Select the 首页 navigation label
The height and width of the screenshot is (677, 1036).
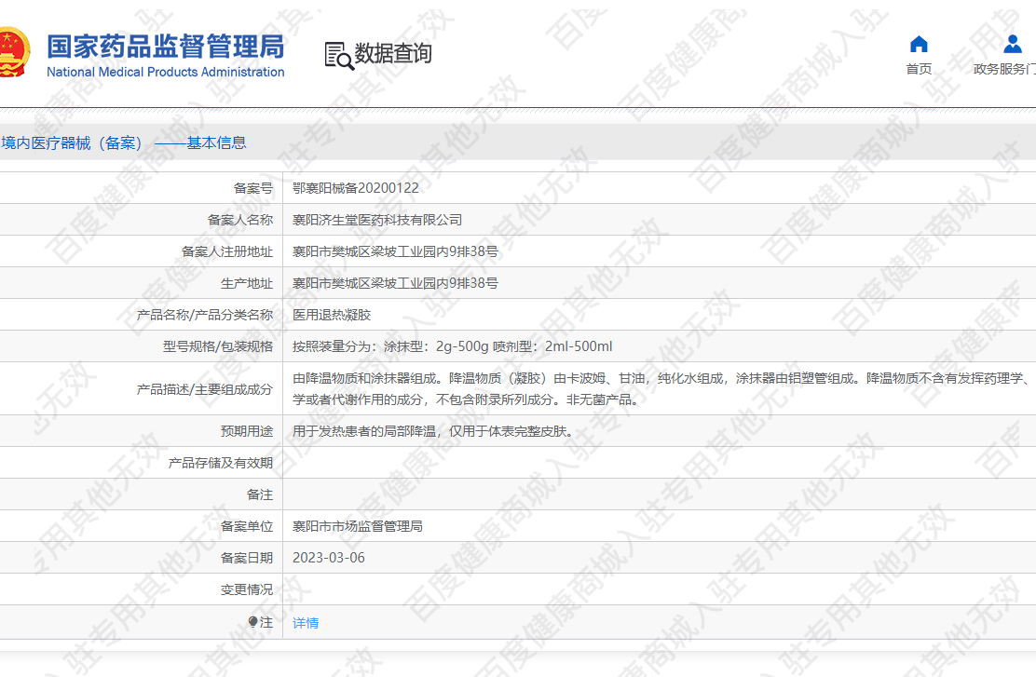pos(919,69)
